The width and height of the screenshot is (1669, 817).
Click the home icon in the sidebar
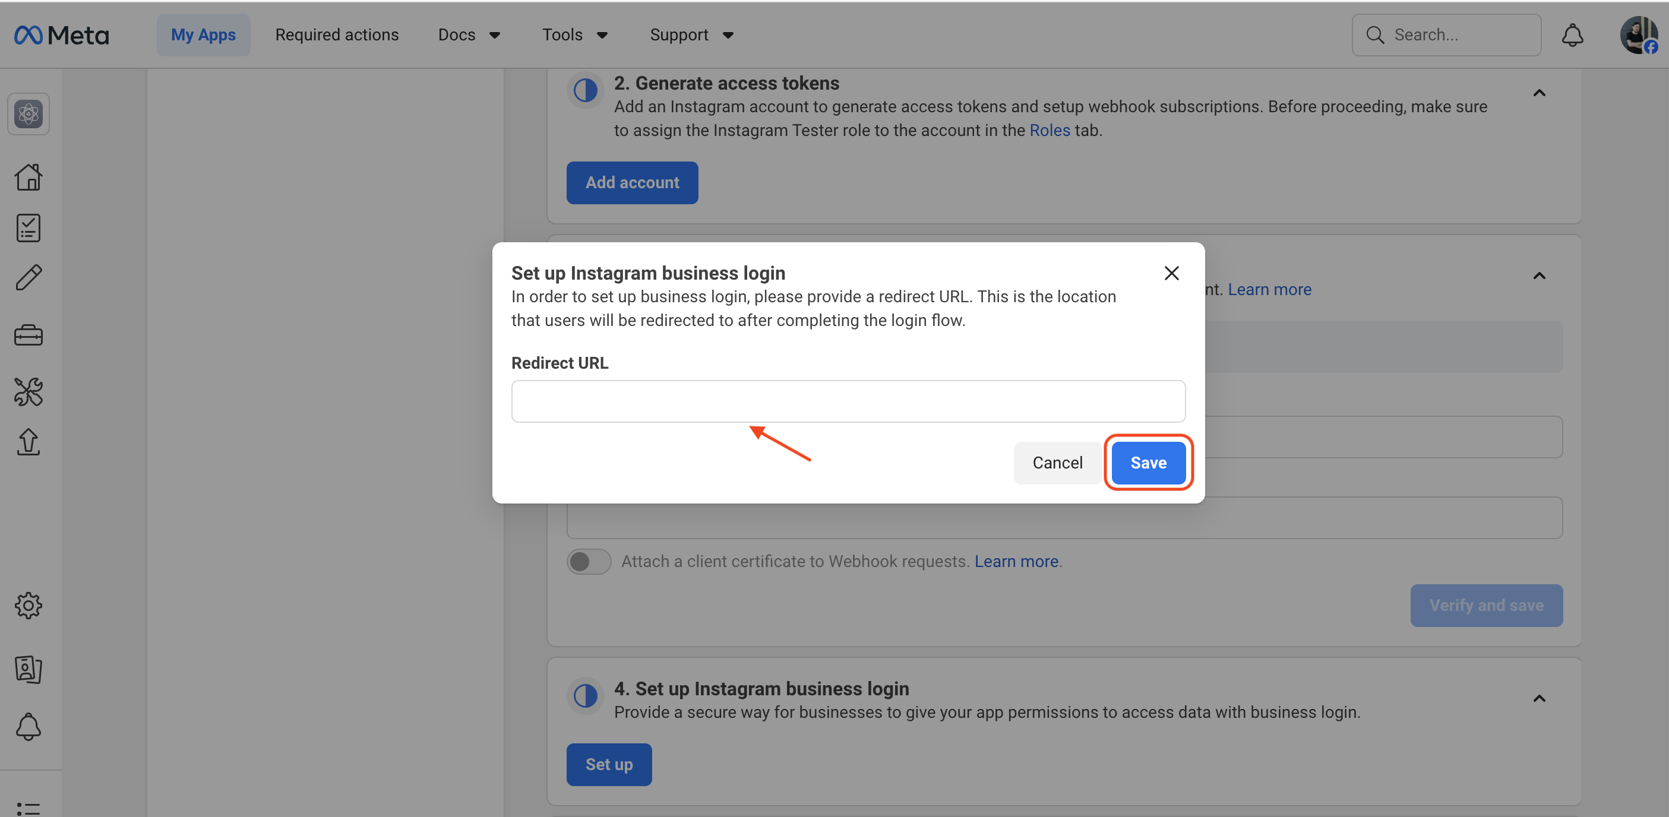click(29, 177)
